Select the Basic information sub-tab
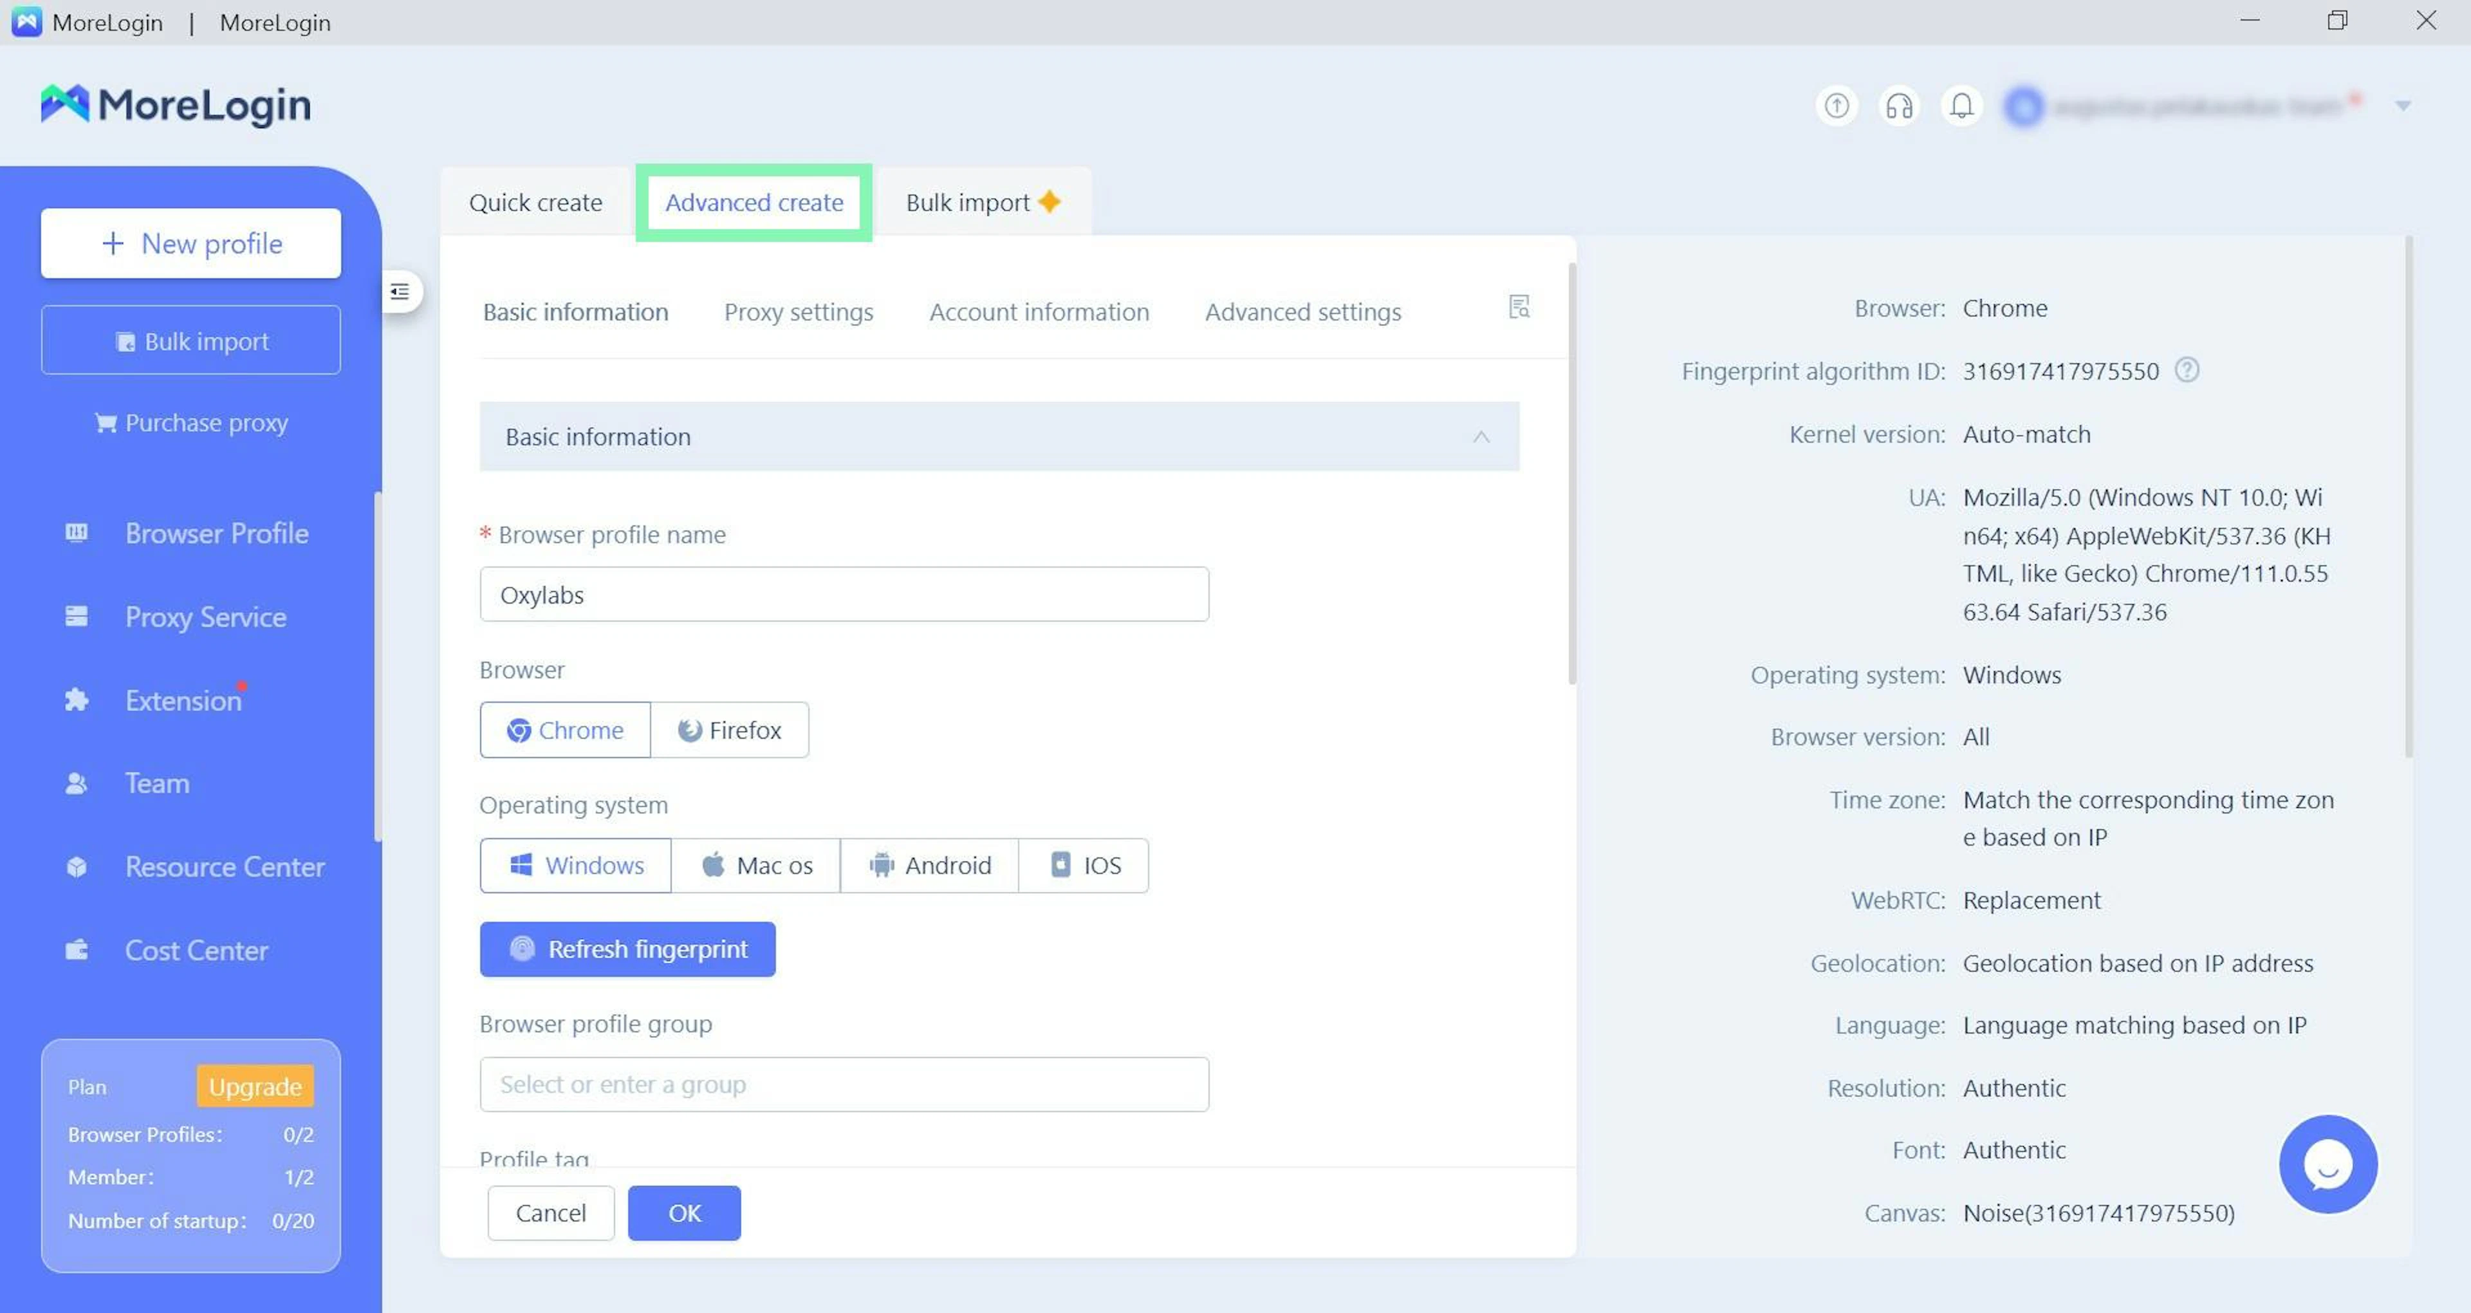2471x1313 pixels. 575,312
